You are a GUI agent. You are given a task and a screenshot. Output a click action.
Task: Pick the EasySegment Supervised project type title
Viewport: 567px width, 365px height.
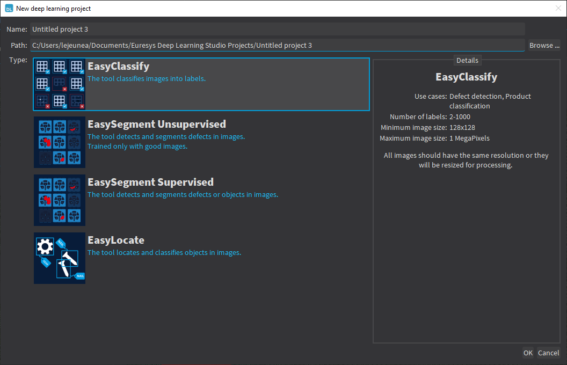(150, 182)
